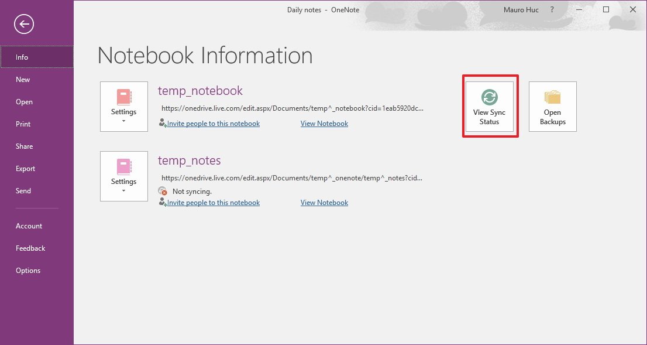Viewport: 647px width, 345px height.
Task: Click the back arrow circle icon
Action: pos(25,24)
